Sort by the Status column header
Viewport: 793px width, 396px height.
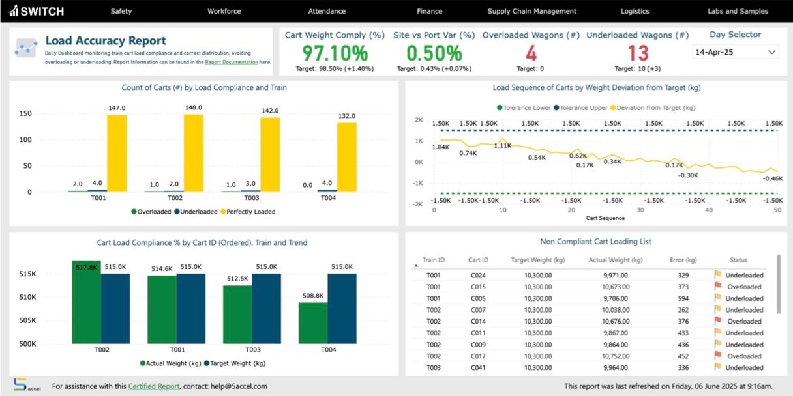pos(739,259)
